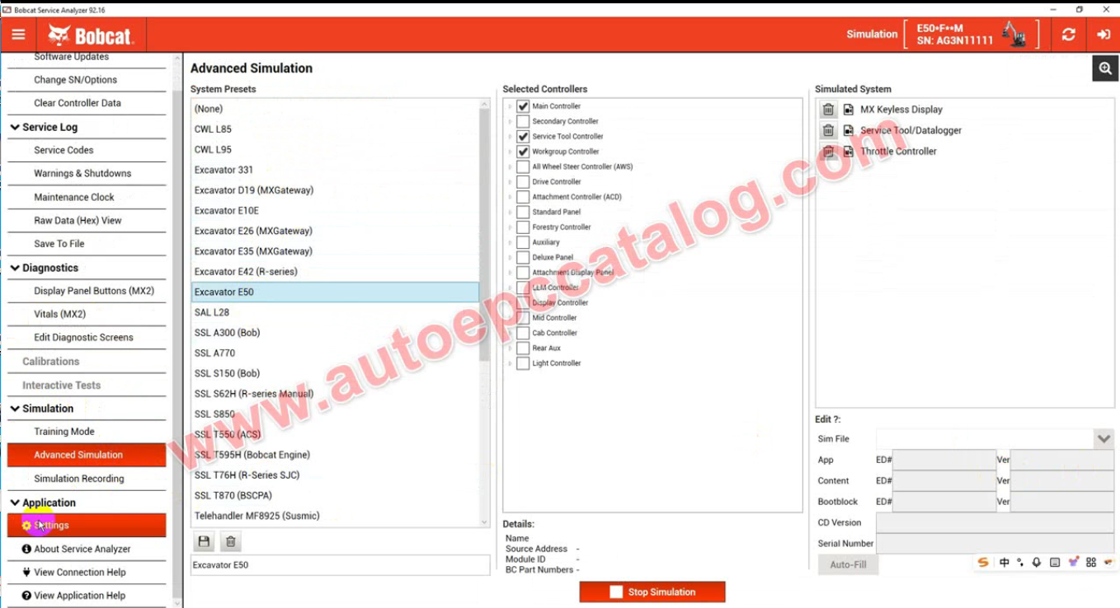
Task: Click the preset name field showing Excavator E50
Action: (x=340, y=565)
